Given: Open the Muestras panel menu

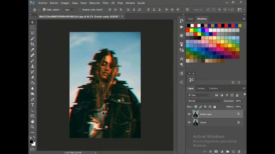Looking at the screenshot, I should 244,19.
